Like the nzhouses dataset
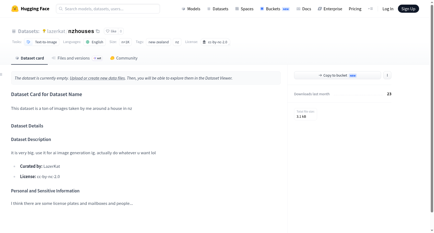Screen dimensions: 434x233 pyautogui.click(x=111, y=31)
